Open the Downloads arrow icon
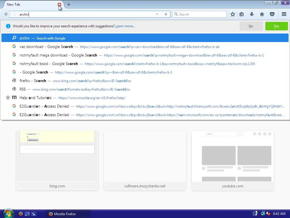The width and height of the screenshot is (290, 218). click(251, 14)
